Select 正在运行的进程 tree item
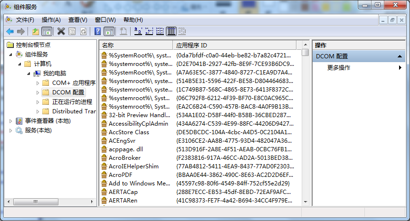The width and height of the screenshot is (410, 221). (72, 102)
